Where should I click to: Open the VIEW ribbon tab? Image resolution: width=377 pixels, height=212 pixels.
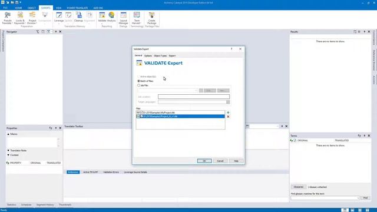pyautogui.click(x=58, y=8)
